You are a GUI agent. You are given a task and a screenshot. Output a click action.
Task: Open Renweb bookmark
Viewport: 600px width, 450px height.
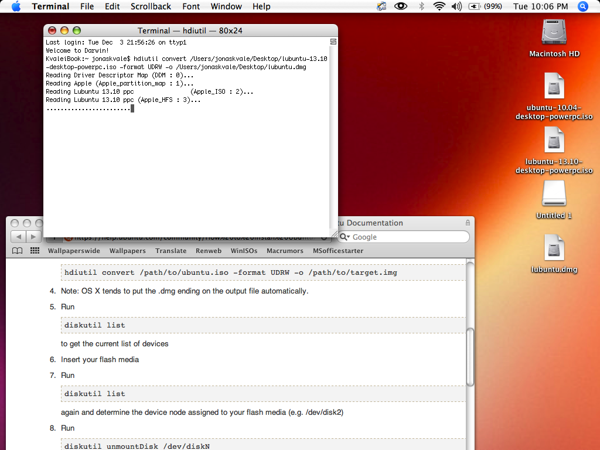(209, 251)
